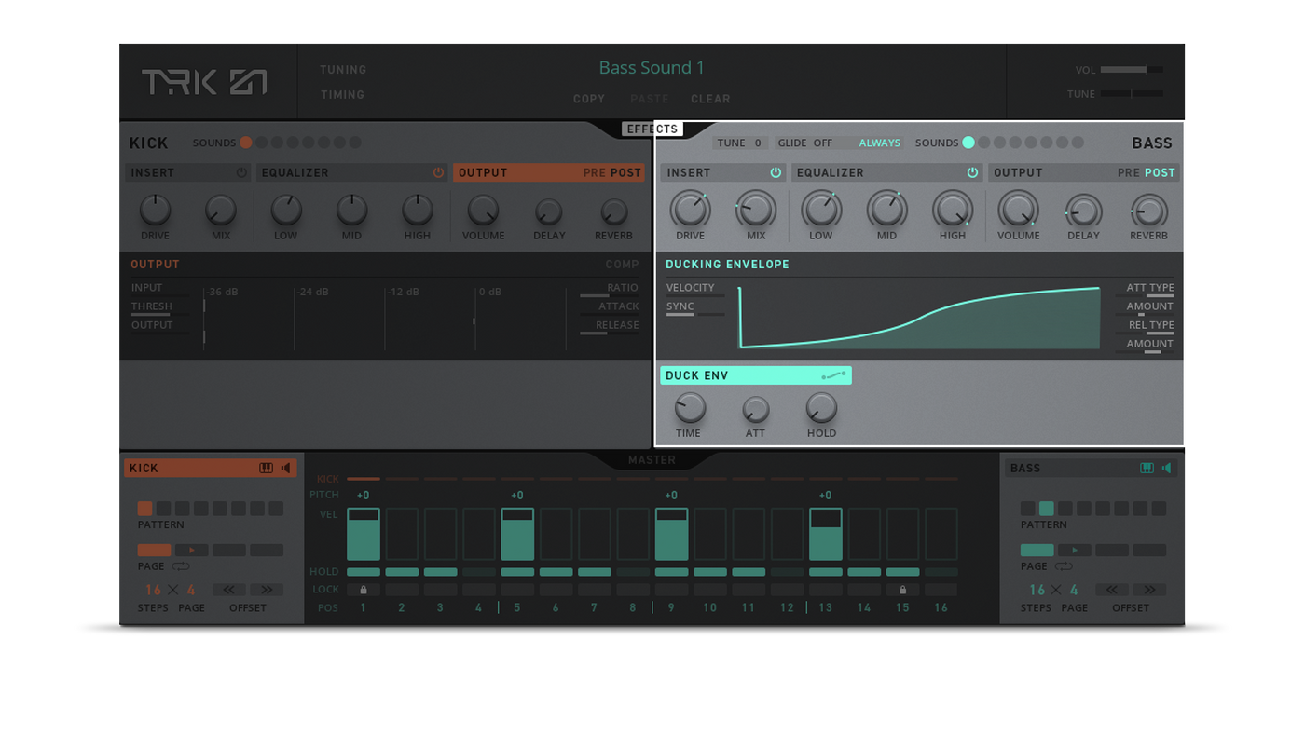Toggle hold on step 4
This screenshot has width=1305, height=749.
479,572
